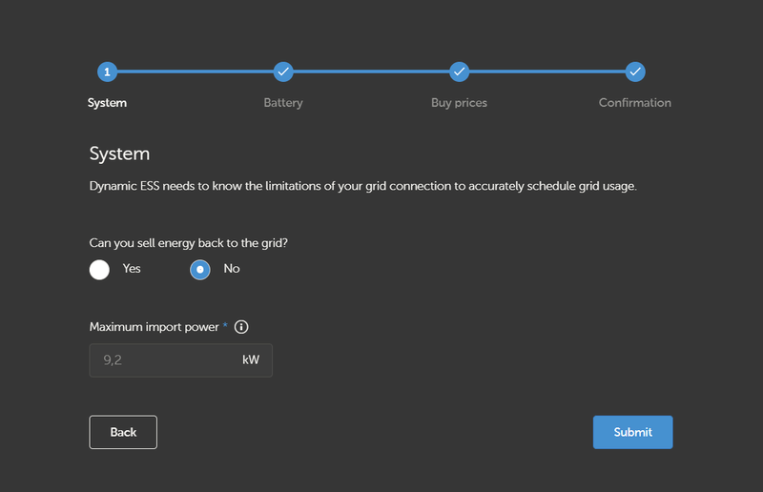Click progress bar between System and Battery
Image resolution: width=763 pixels, height=492 pixels.
pyautogui.click(x=195, y=72)
